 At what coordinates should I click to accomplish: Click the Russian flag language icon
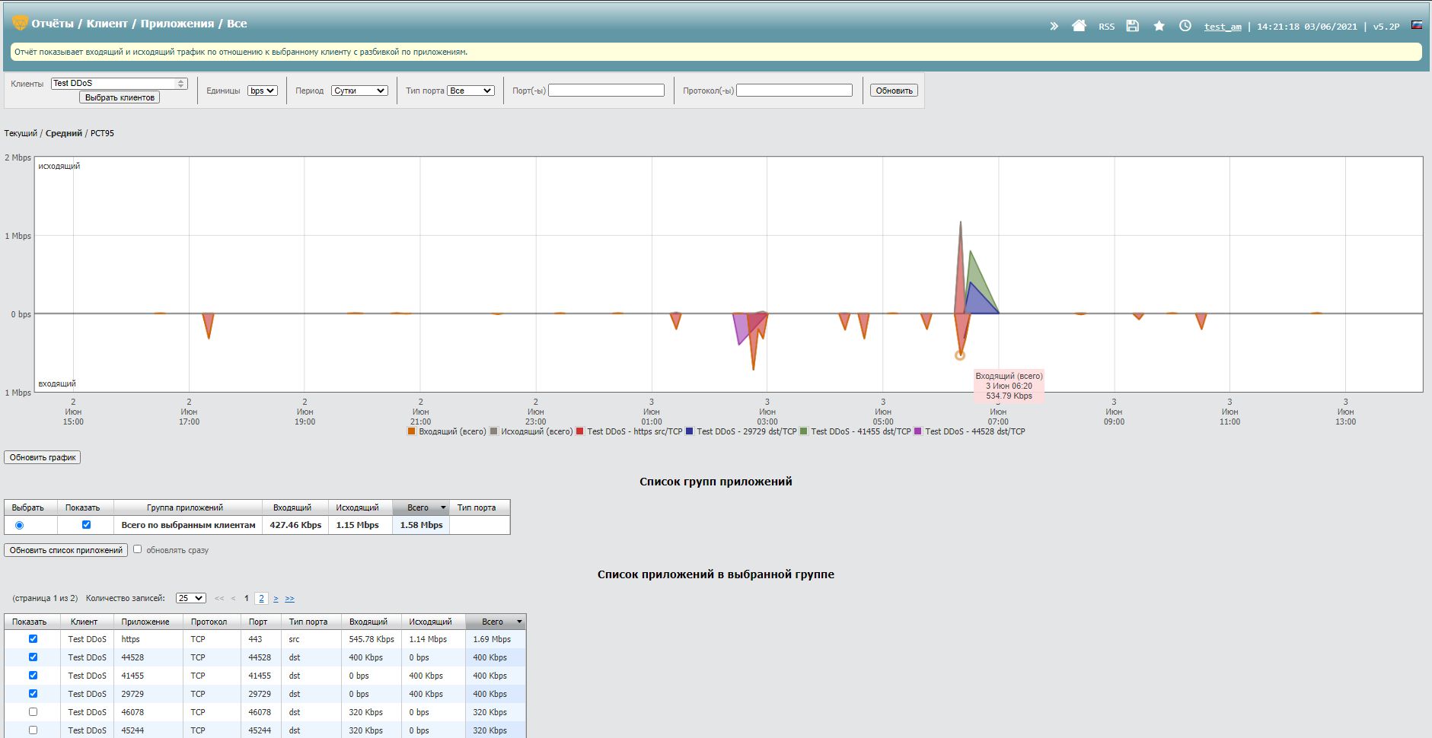[x=1417, y=25]
